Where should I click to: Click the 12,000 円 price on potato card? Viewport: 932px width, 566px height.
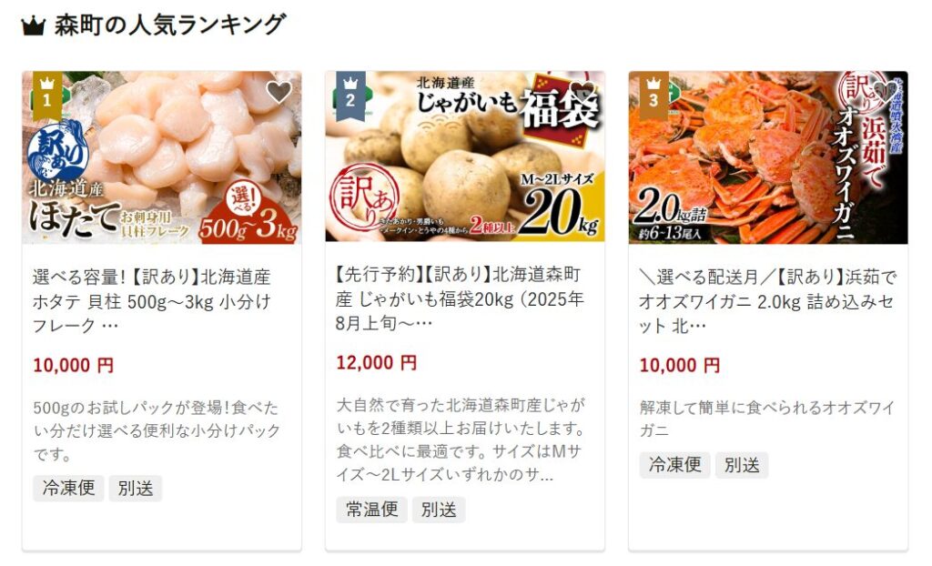click(x=376, y=363)
